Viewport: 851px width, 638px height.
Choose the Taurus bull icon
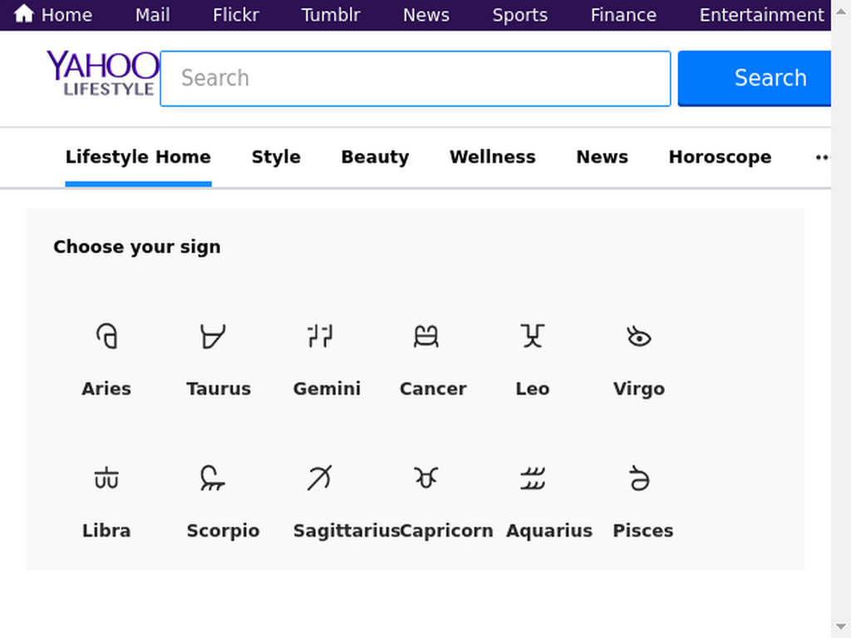point(213,336)
